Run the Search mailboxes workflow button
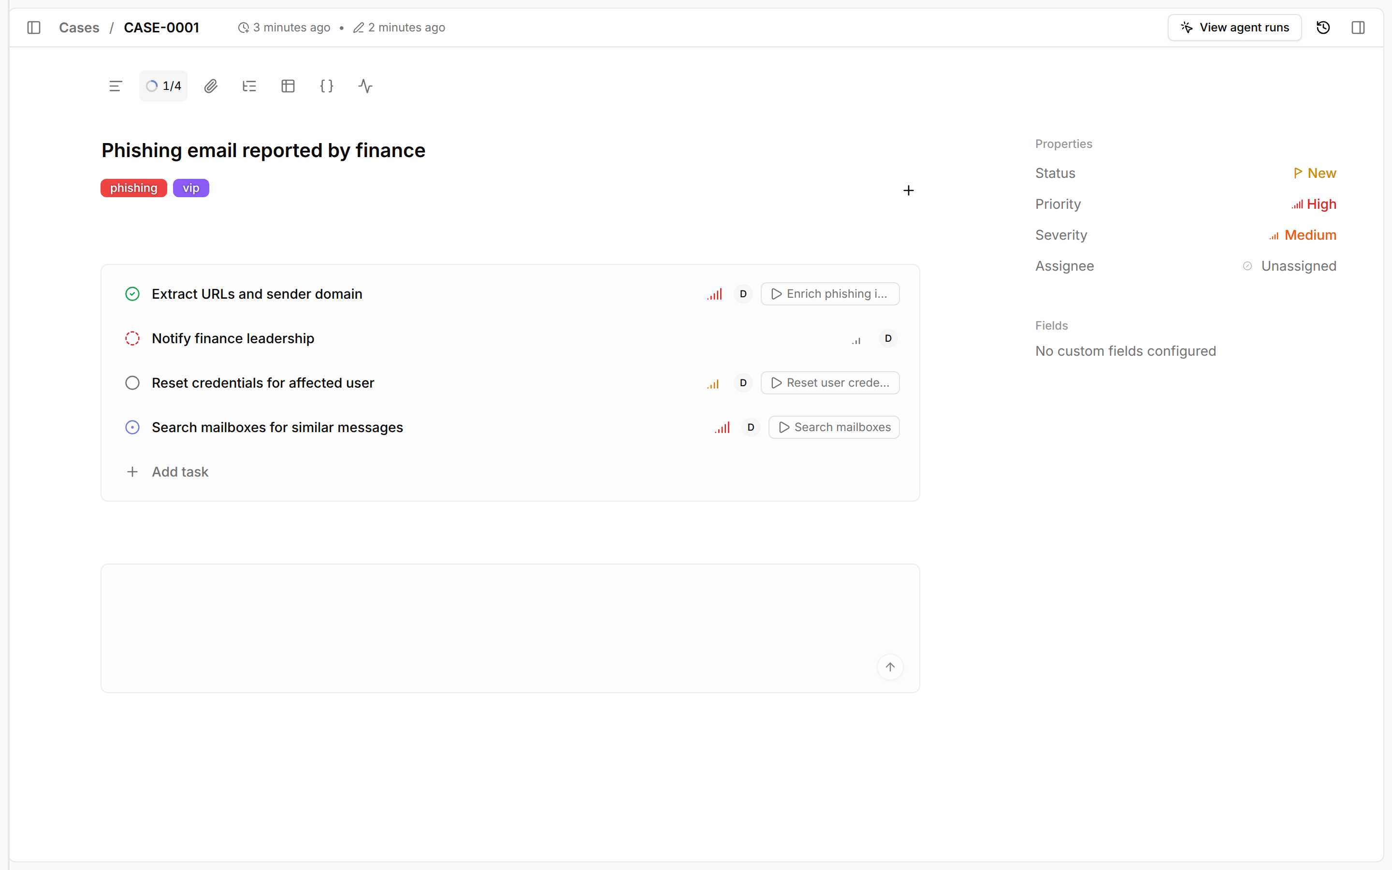This screenshot has width=1392, height=870. [834, 428]
